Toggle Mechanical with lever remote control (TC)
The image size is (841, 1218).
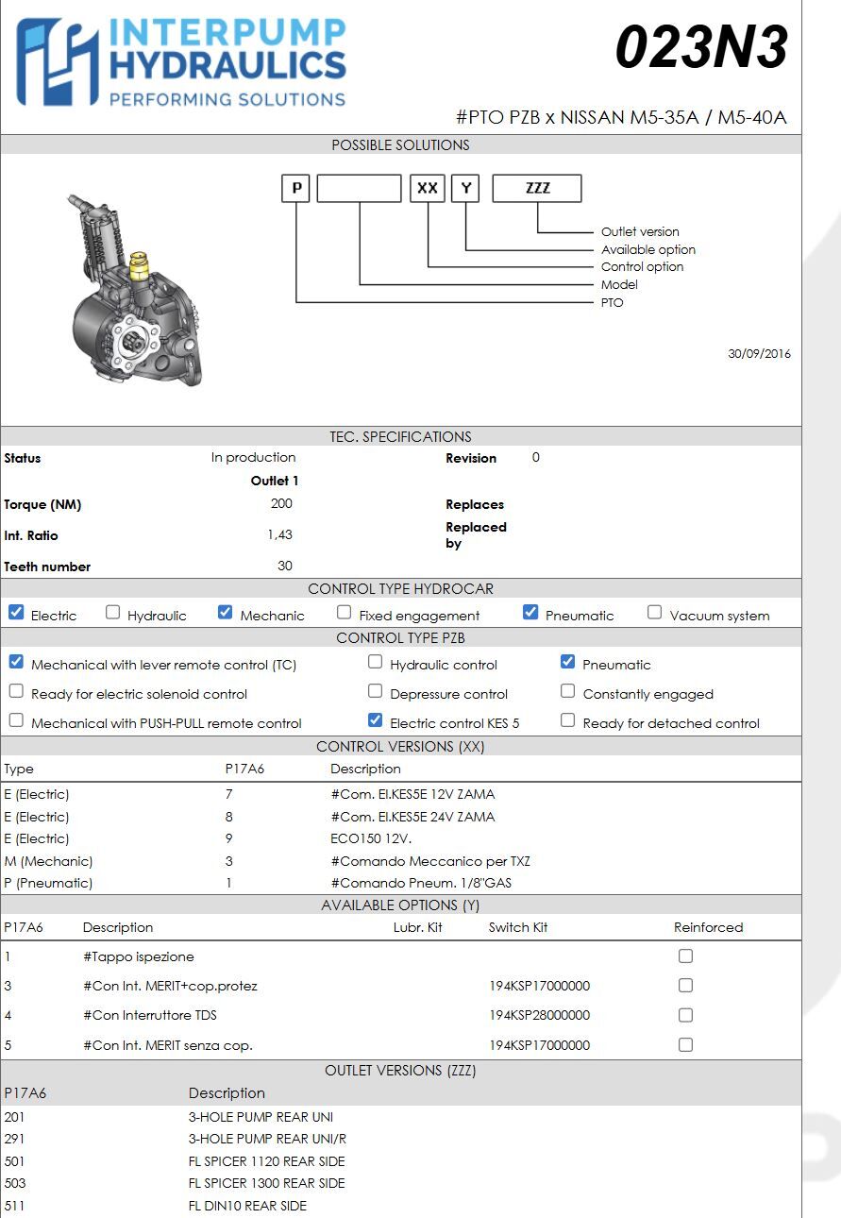point(16,662)
